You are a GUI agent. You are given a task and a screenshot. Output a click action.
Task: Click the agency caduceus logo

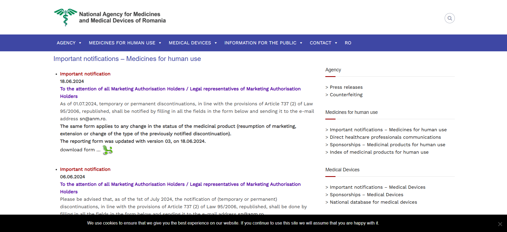point(66,17)
